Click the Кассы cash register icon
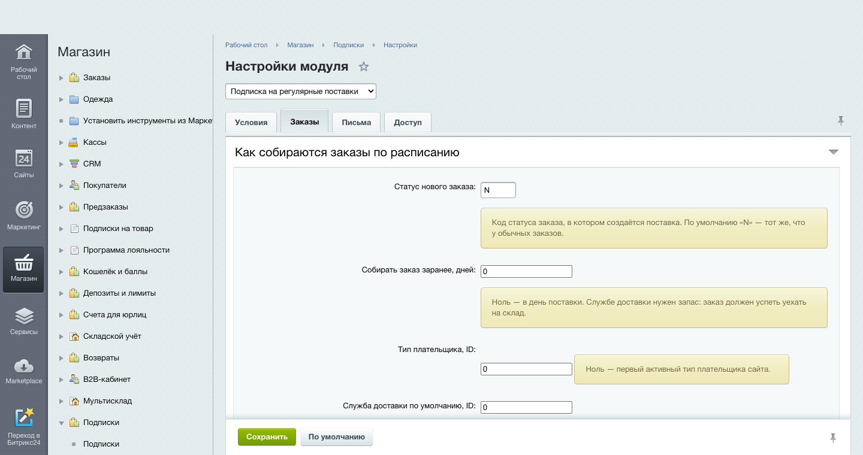863x455 pixels. pos(74,142)
